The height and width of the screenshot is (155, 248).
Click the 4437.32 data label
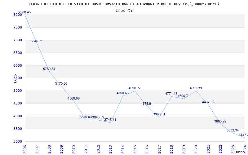tap(208, 102)
